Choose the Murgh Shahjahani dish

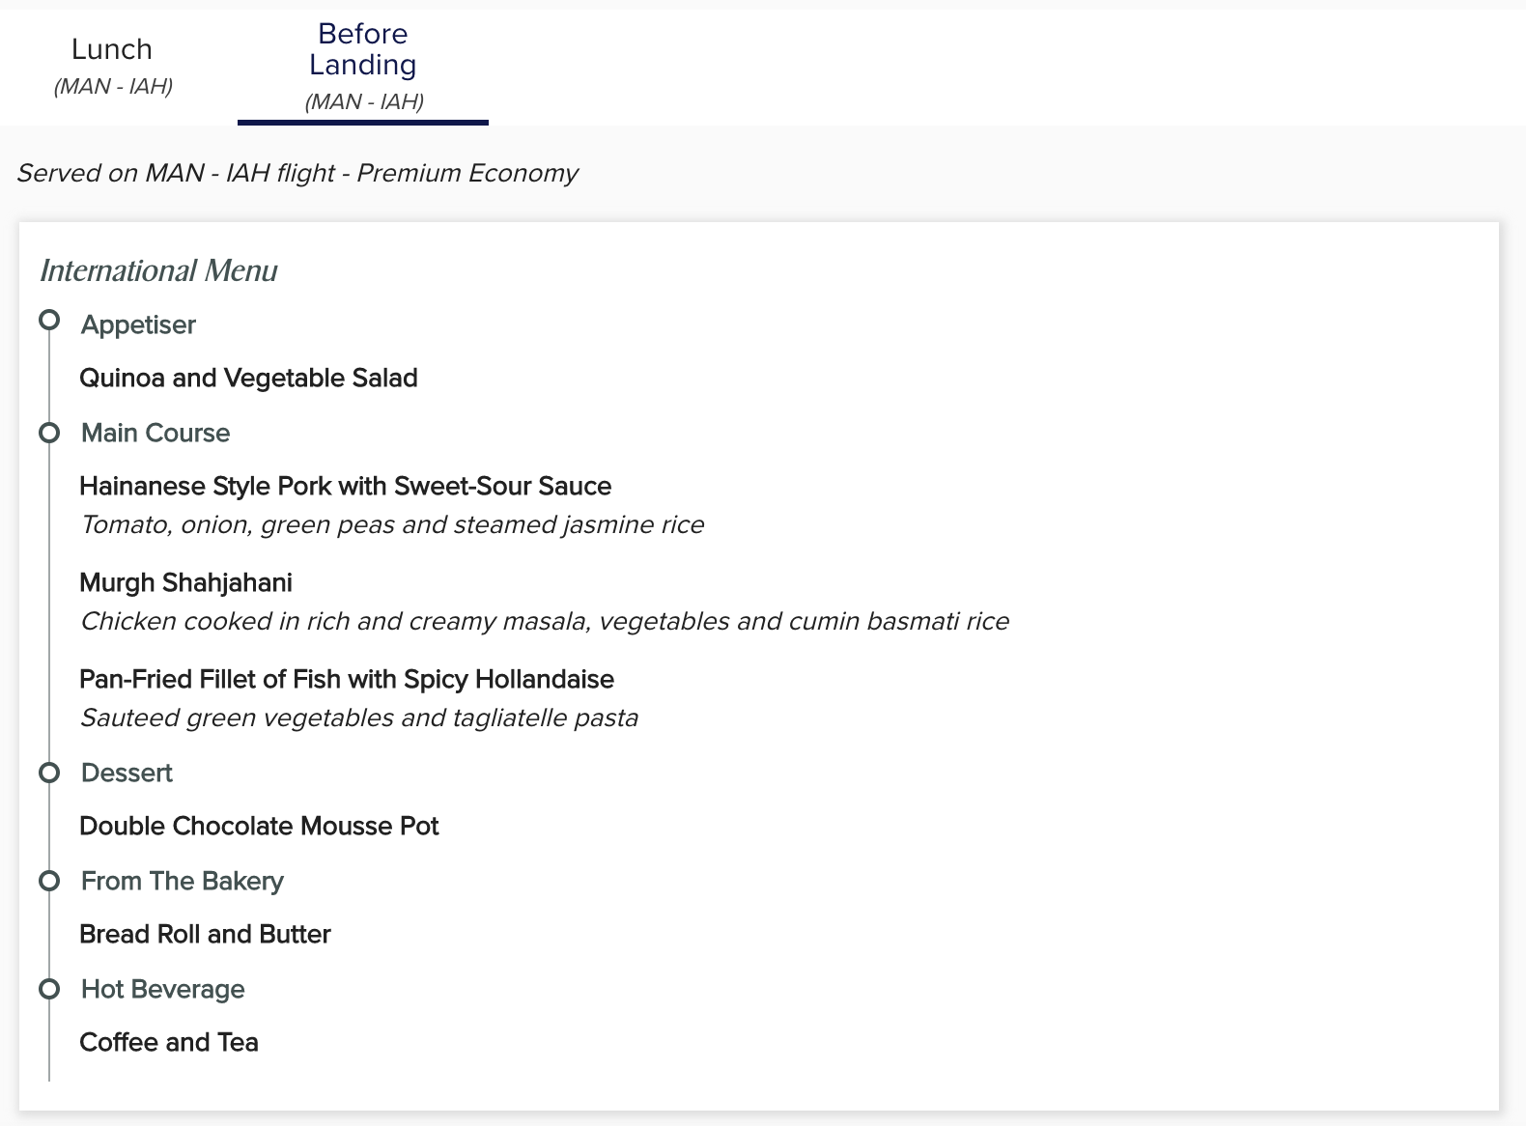[x=185, y=582]
